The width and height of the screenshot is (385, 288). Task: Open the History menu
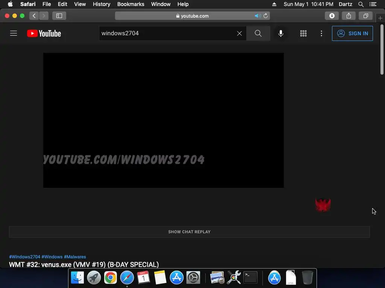[x=102, y=4]
